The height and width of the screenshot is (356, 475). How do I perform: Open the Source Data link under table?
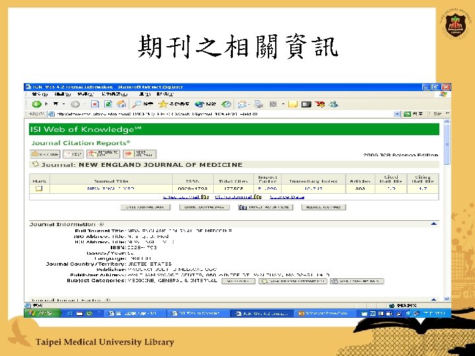pyautogui.click(x=287, y=196)
